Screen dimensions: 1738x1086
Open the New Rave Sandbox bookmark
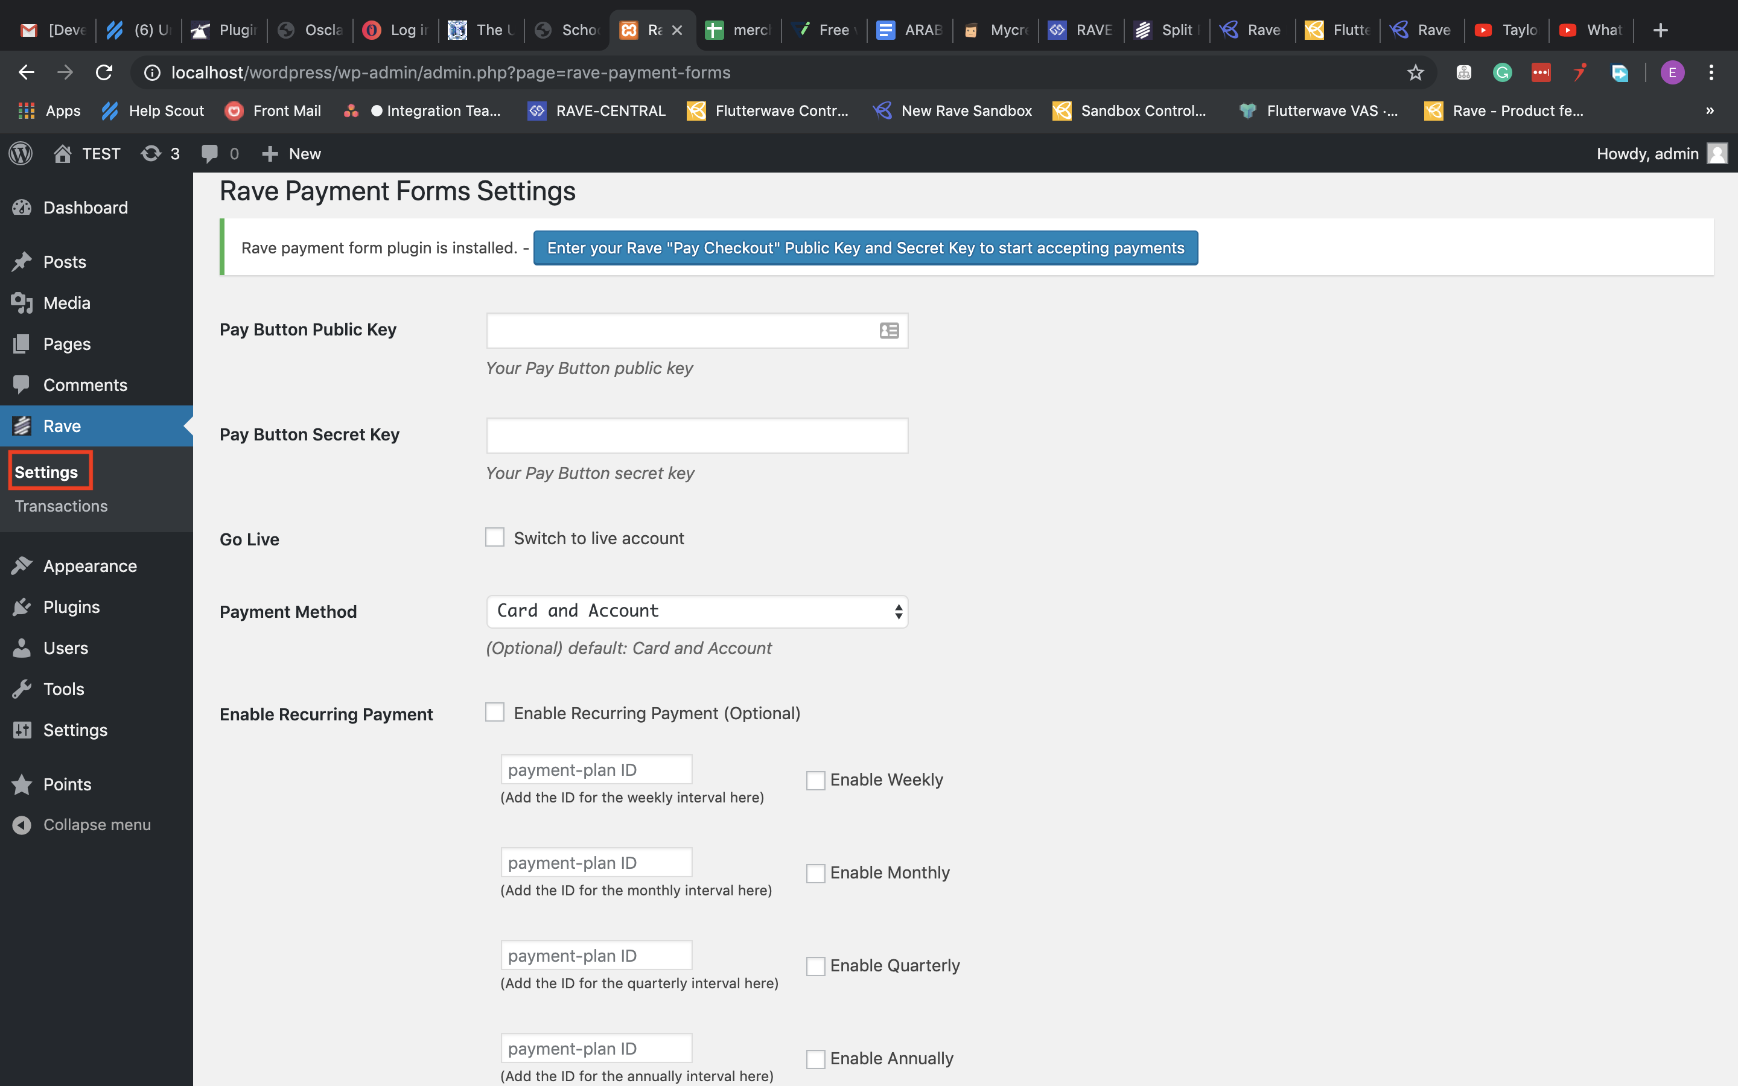[x=952, y=110]
